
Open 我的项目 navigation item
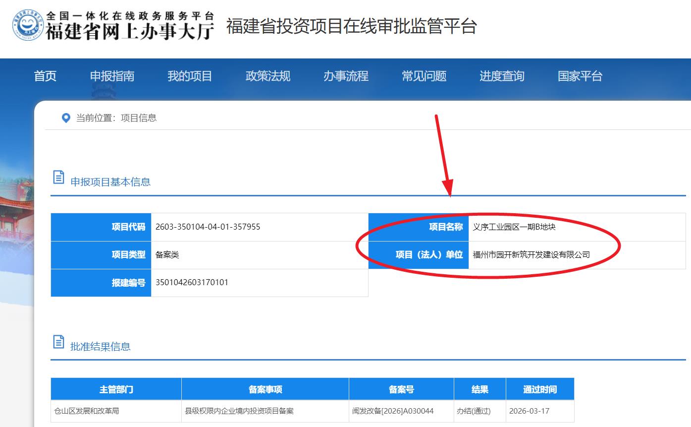click(x=190, y=76)
